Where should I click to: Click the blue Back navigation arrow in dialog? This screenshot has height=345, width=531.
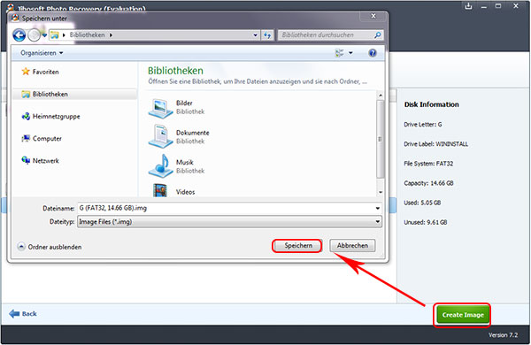[19, 34]
